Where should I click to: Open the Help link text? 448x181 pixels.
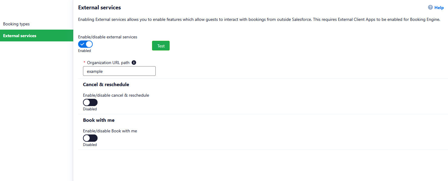(439, 8)
